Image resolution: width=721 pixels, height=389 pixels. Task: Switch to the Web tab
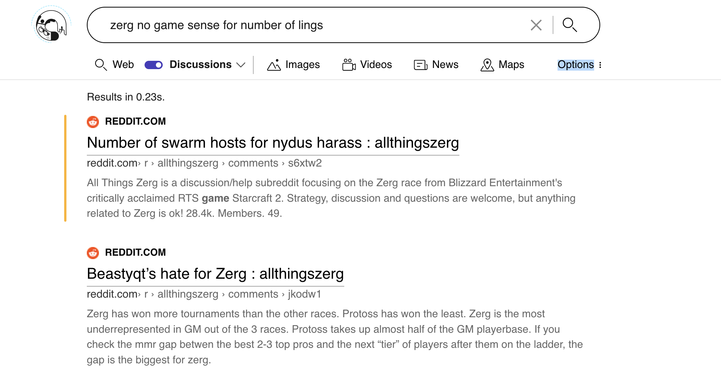coord(123,65)
